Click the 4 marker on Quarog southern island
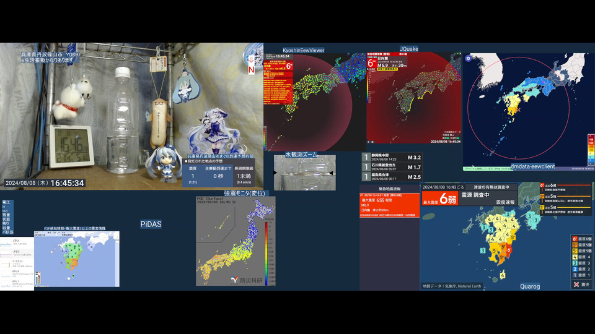The image size is (595, 334). pyautogui.click(x=503, y=275)
